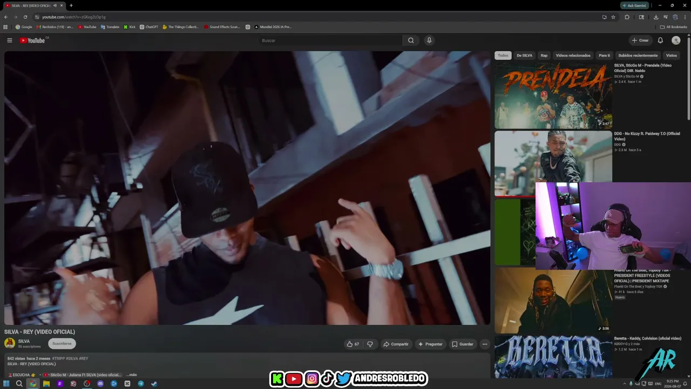Open Chrome profile avatar in toolbar
Viewport: 691px width, 389px height.
(x=675, y=17)
